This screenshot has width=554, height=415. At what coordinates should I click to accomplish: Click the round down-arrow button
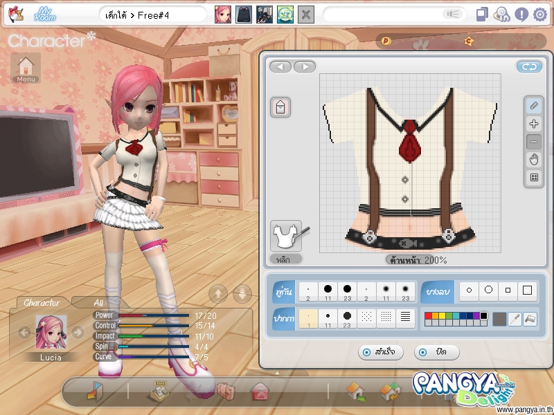[x=242, y=293]
